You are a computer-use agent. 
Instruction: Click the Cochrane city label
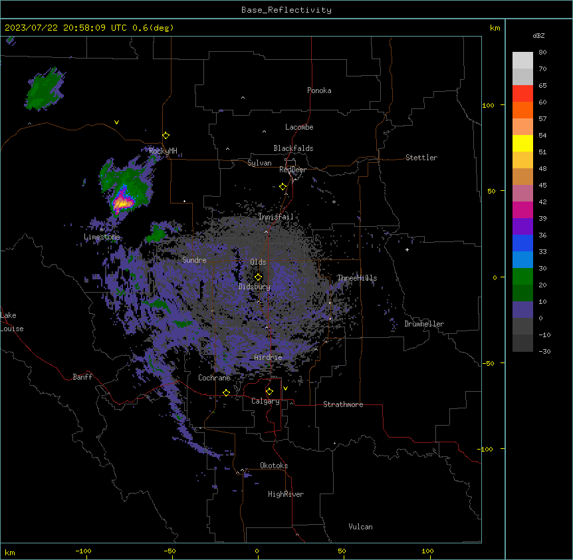pyautogui.click(x=214, y=378)
